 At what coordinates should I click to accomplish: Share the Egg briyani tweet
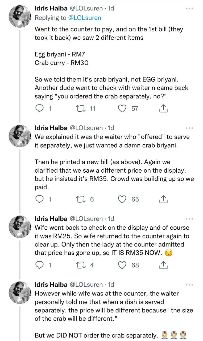coord(163,108)
